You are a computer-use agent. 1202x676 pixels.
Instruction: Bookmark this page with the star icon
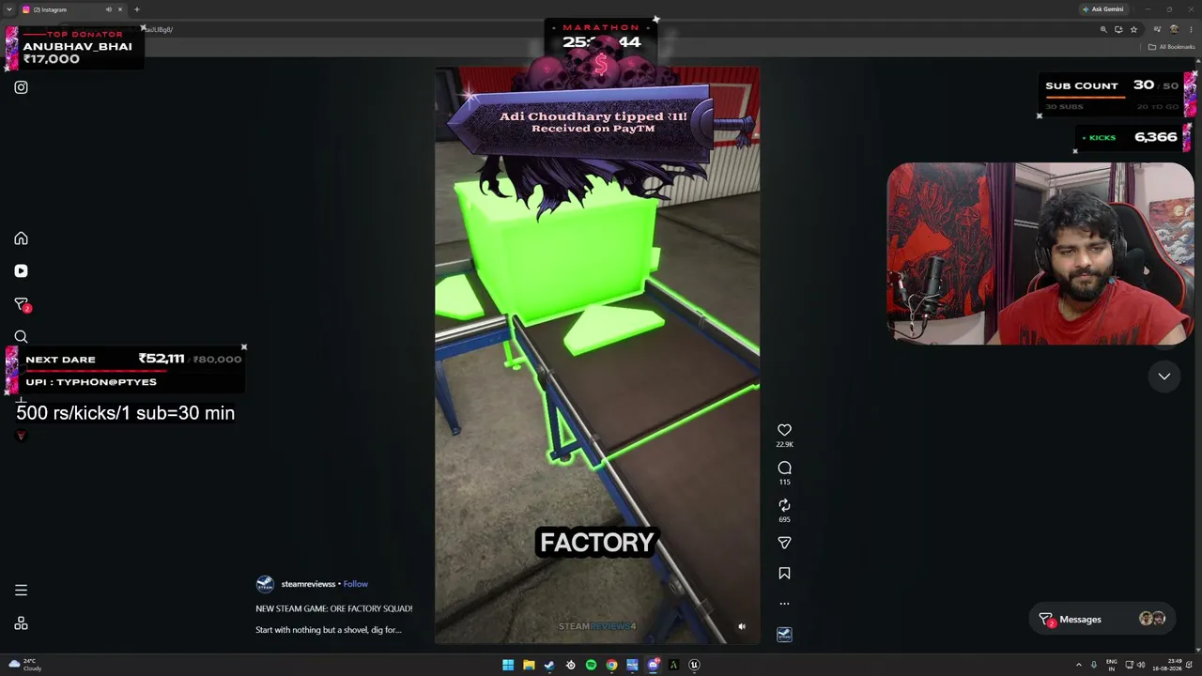pos(1133,30)
